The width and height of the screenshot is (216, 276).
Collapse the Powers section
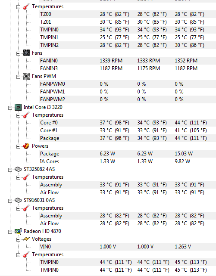click(18, 146)
